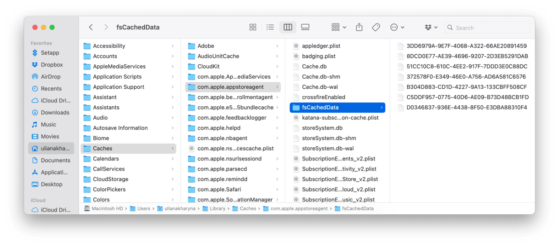Click the Edit Tags icon
The height and width of the screenshot is (246, 559).
pos(376,27)
